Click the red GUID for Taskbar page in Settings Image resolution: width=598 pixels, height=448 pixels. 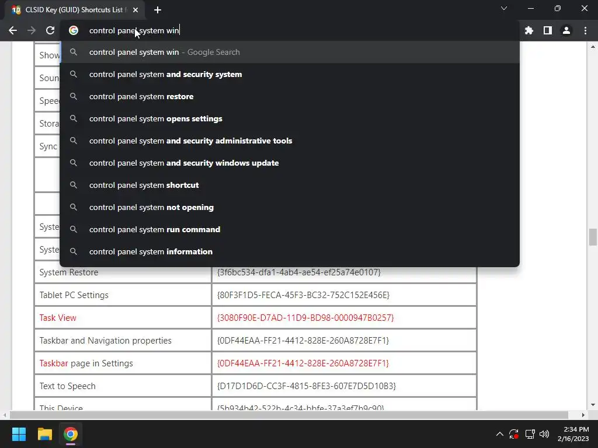point(303,363)
